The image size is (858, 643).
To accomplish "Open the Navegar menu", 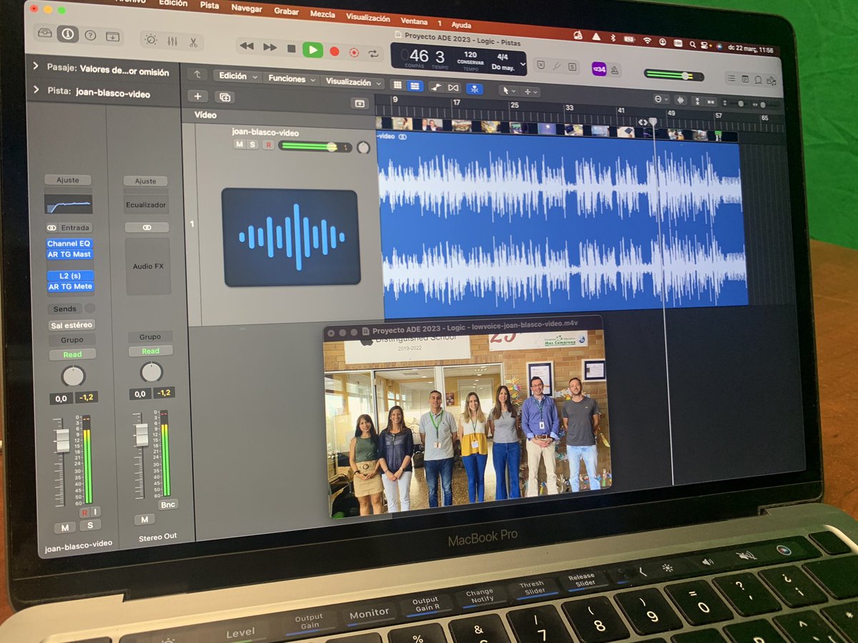I will [247, 8].
